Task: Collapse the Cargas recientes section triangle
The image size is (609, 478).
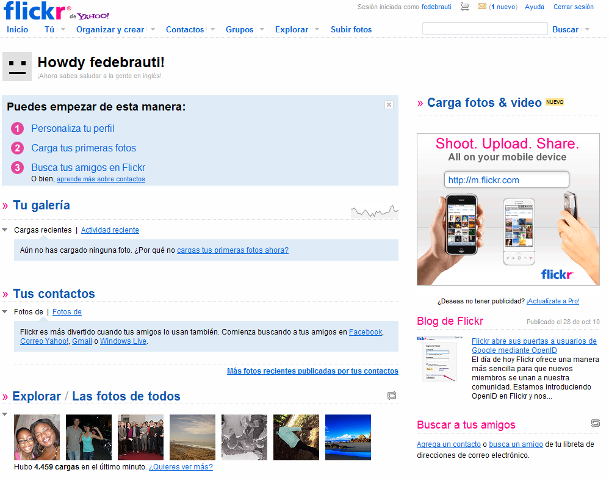Action: (5, 230)
